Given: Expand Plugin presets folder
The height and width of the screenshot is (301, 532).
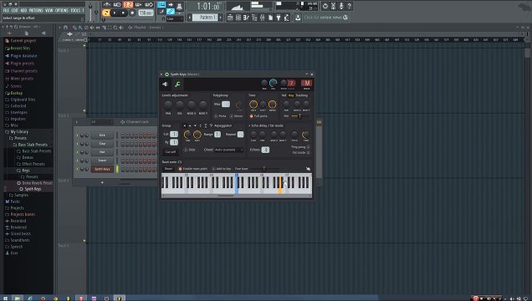Looking at the screenshot, I should click(x=22, y=64).
